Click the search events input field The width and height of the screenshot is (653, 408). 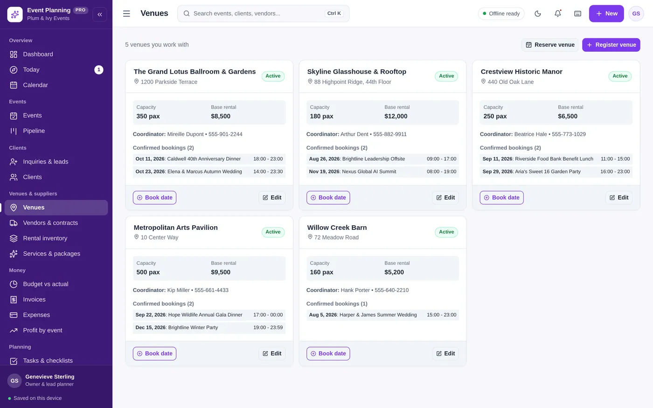[263, 14]
